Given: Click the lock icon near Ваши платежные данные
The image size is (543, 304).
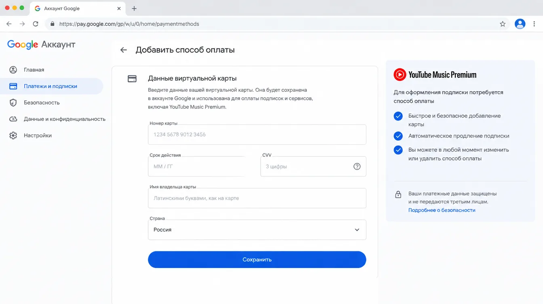Looking at the screenshot, I should click(398, 194).
